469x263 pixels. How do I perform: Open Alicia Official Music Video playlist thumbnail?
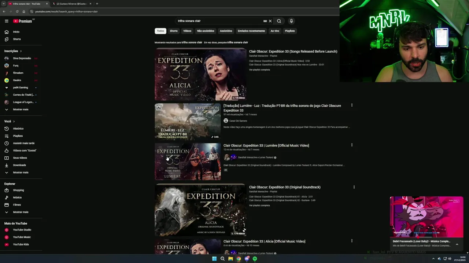click(x=200, y=75)
